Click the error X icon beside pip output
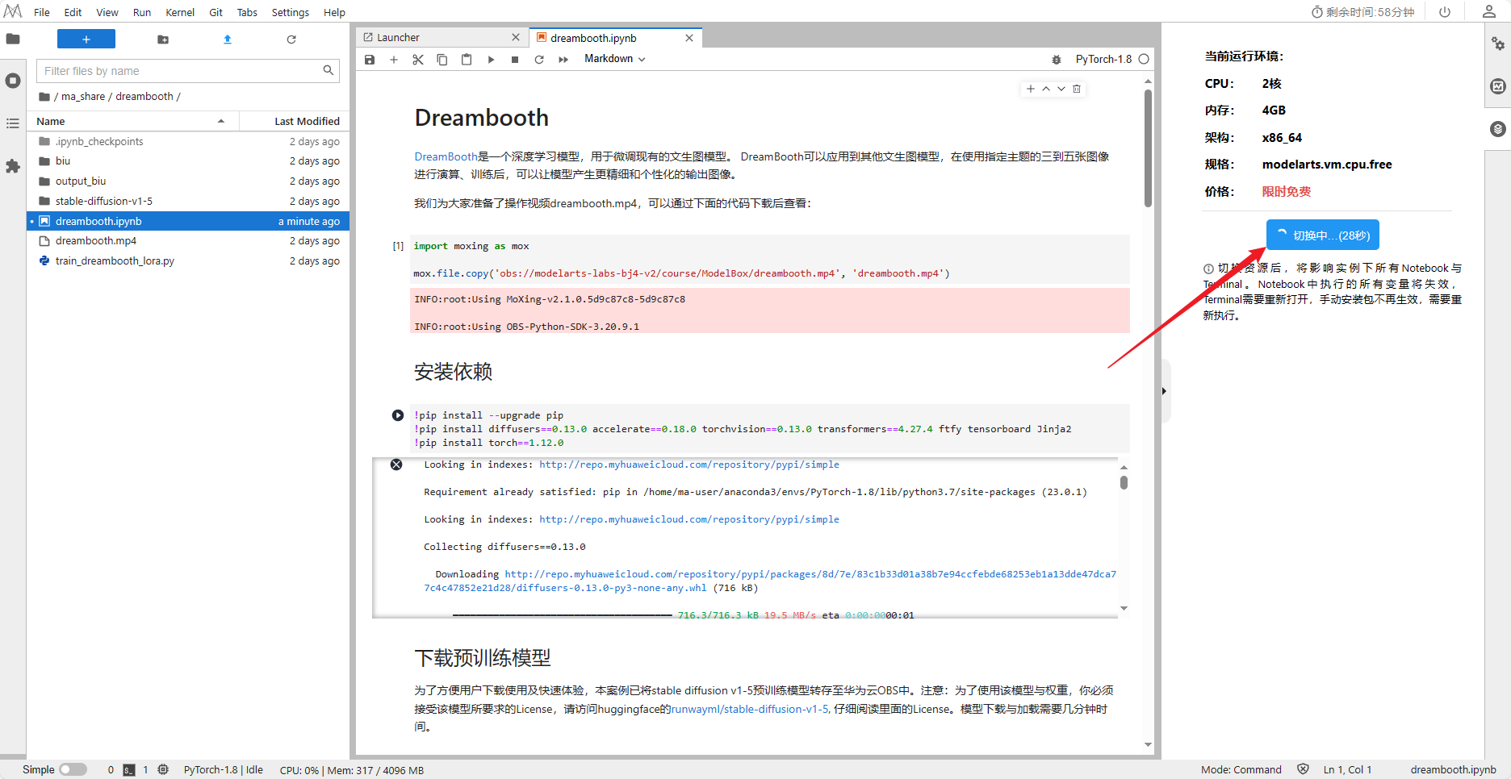This screenshot has width=1511, height=779. click(x=396, y=464)
